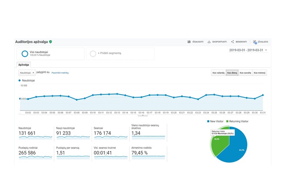Collapse chart using the small arrow handle
Viewport: 291px width, 194px height.
143,115
